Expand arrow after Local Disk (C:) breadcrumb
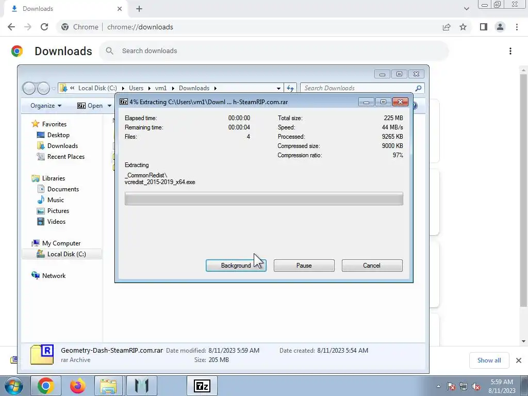Viewport: 528px width, 396px height. point(123,88)
